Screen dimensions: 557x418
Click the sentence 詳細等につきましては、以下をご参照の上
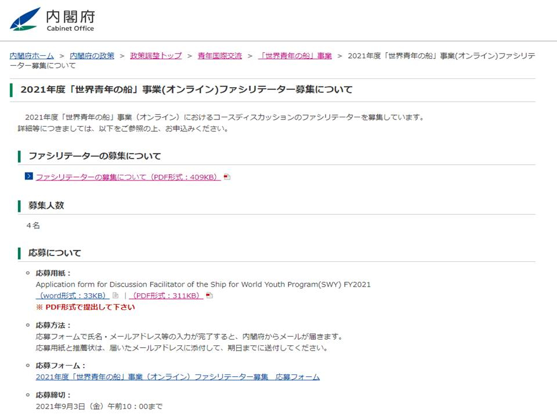[123, 129]
